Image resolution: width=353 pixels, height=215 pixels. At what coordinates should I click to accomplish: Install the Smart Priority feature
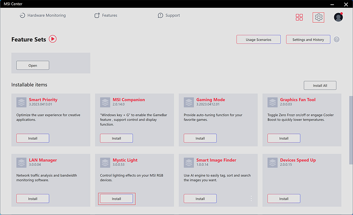tap(33, 138)
